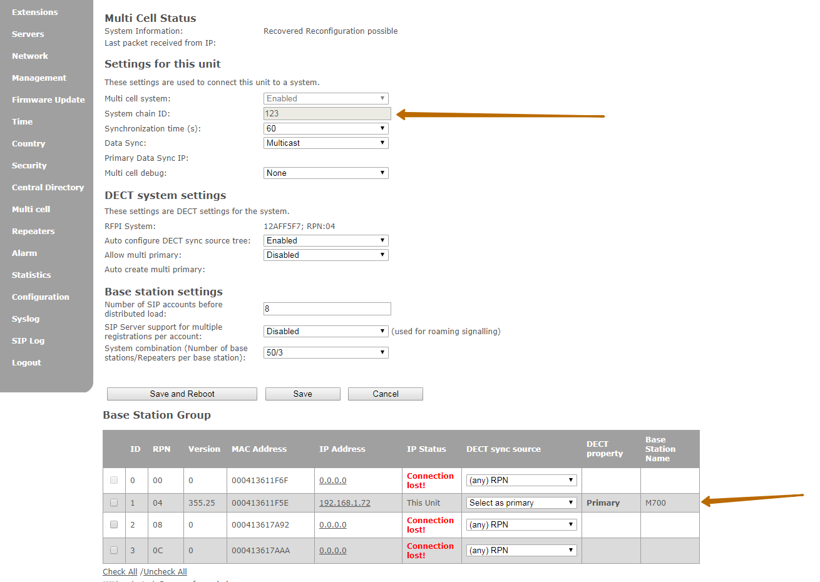Screen dimensions: 820x582
Task: Open the Extensions page in sidebar
Action: pyautogui.click(x=34, y=12)
